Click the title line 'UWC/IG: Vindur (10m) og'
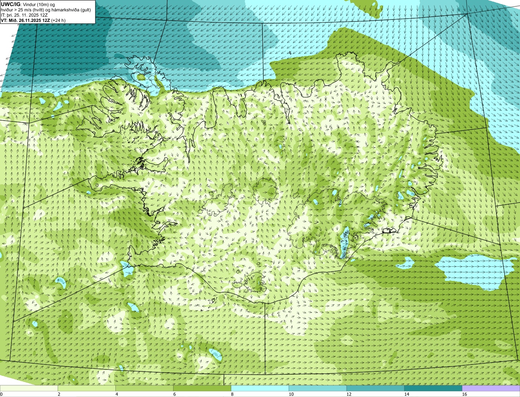This screenshot has height=397, width=520. coord(28,4)
